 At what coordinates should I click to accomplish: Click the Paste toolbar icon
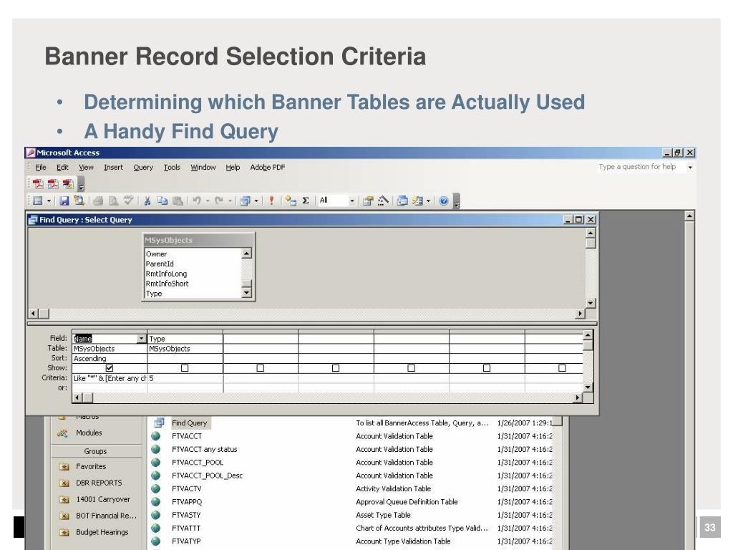pos(178,201)
